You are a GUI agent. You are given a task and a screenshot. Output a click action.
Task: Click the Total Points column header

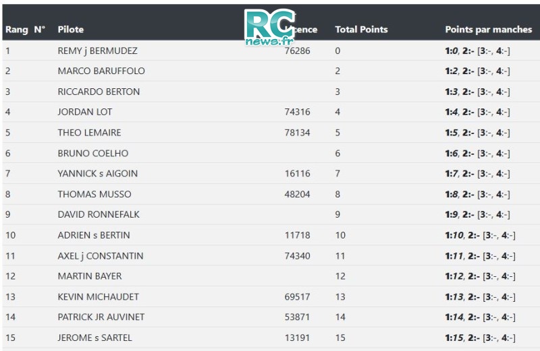coord(361,30)
